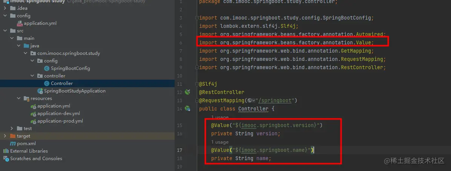Image resolution: width=451 pixels, height=171 pixels.
Task: Select the main folder label
Action: (x=29, y=38)
